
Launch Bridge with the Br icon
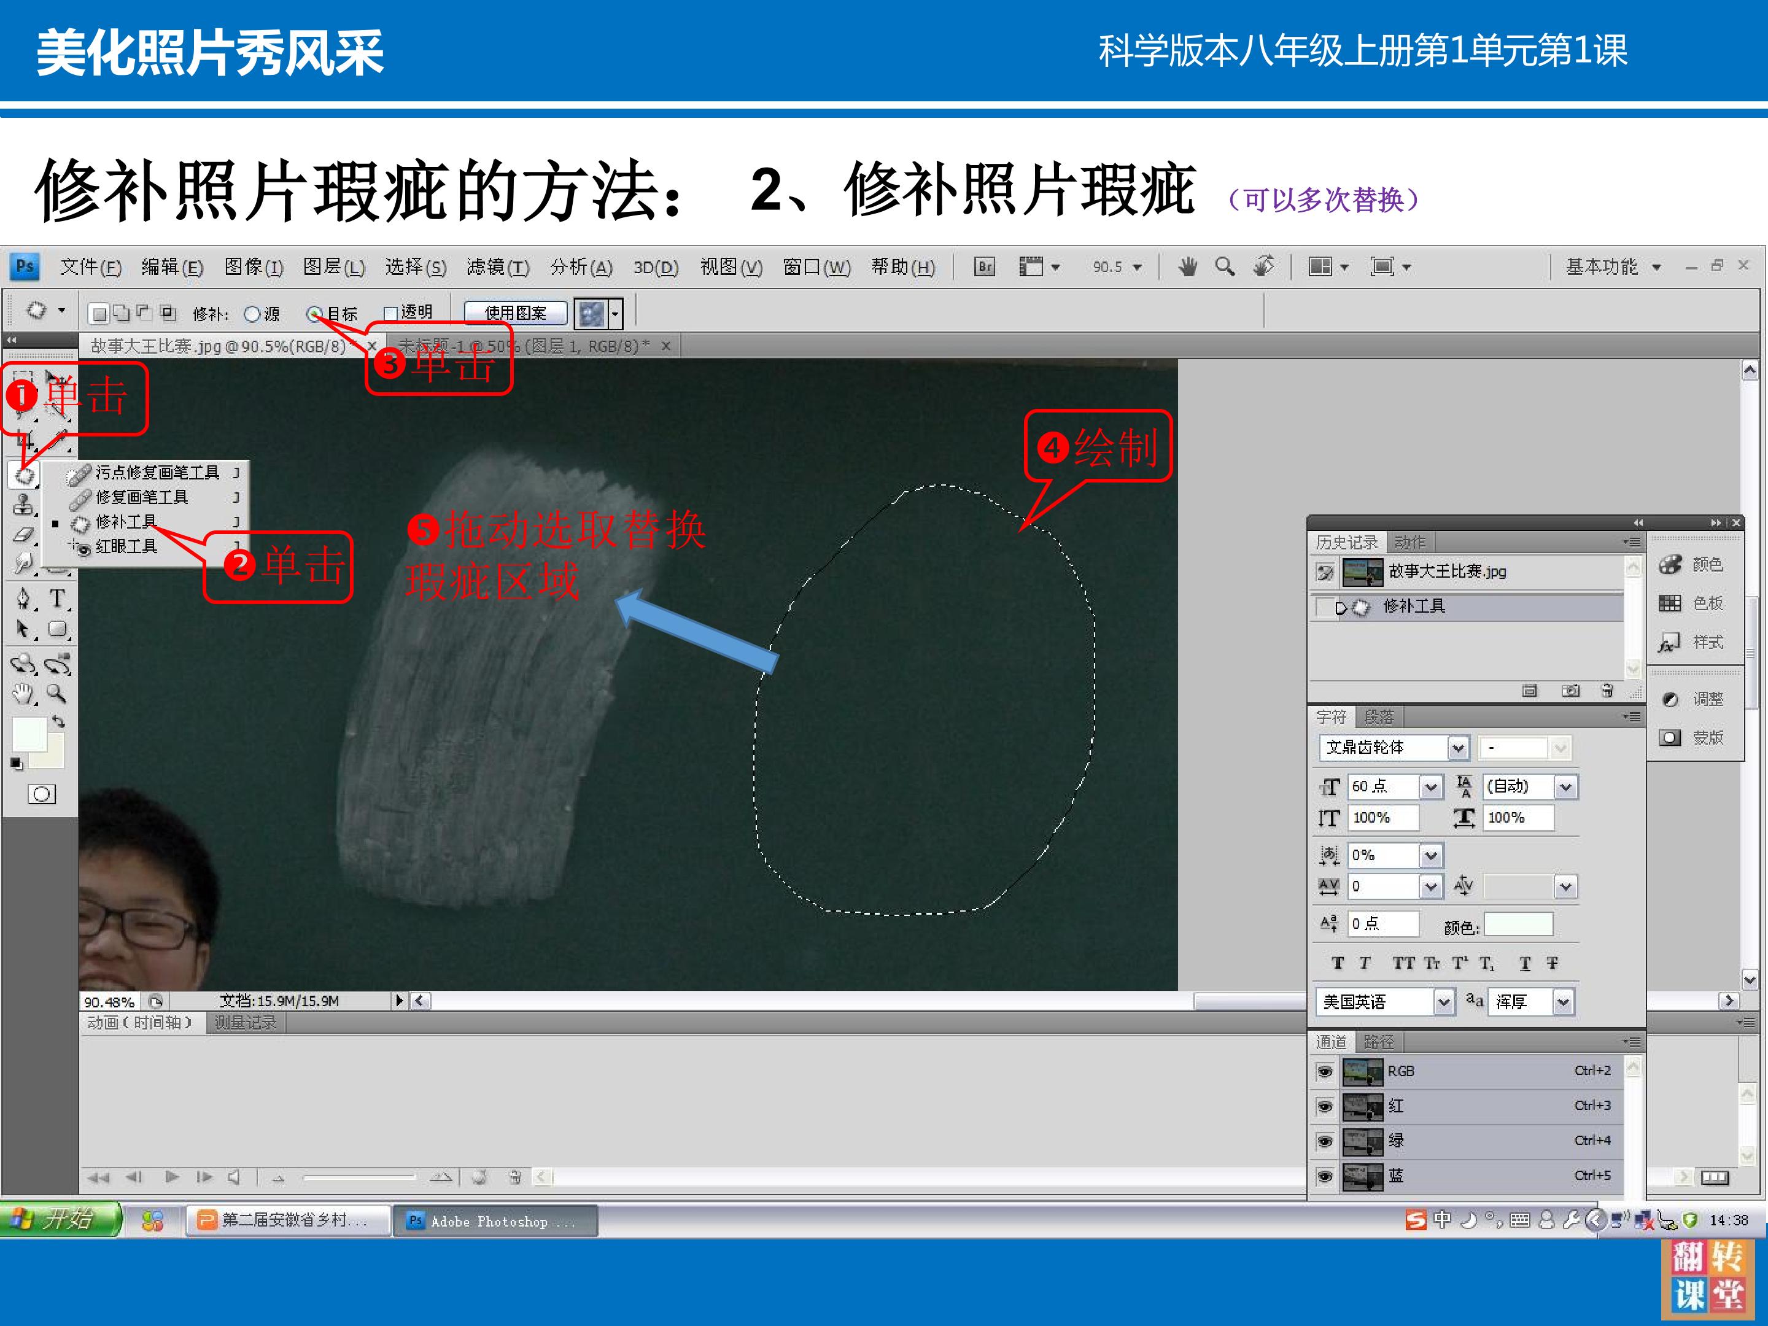point(985,267)
